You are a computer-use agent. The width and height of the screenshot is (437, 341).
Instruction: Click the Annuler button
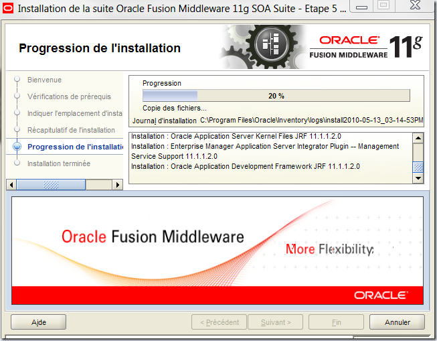(397, 322)
